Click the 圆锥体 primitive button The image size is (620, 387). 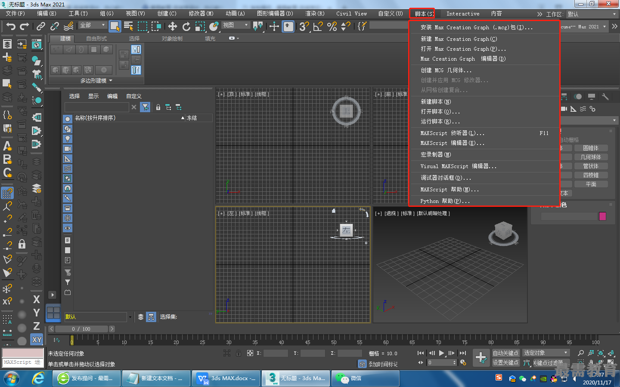[591, 148]
